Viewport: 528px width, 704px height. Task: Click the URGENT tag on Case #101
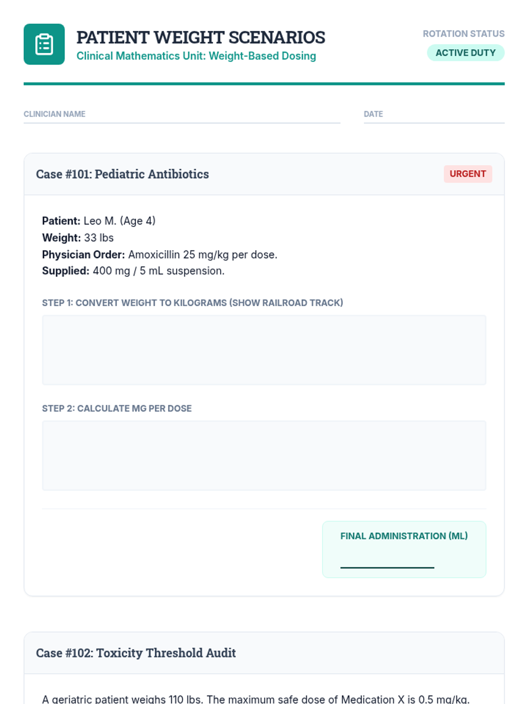pos(468,174)
